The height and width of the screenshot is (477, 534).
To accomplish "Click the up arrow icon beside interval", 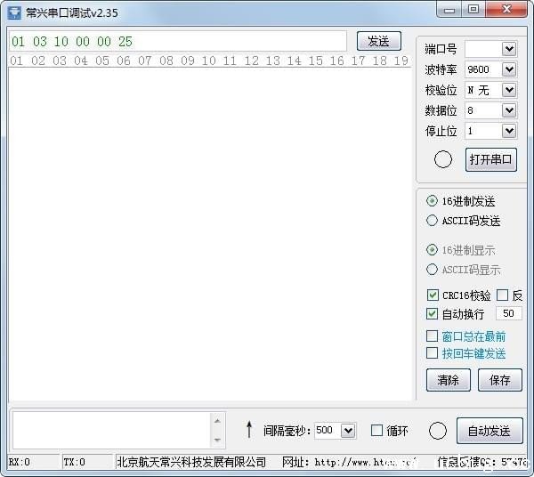I will (x=249, y=431).
